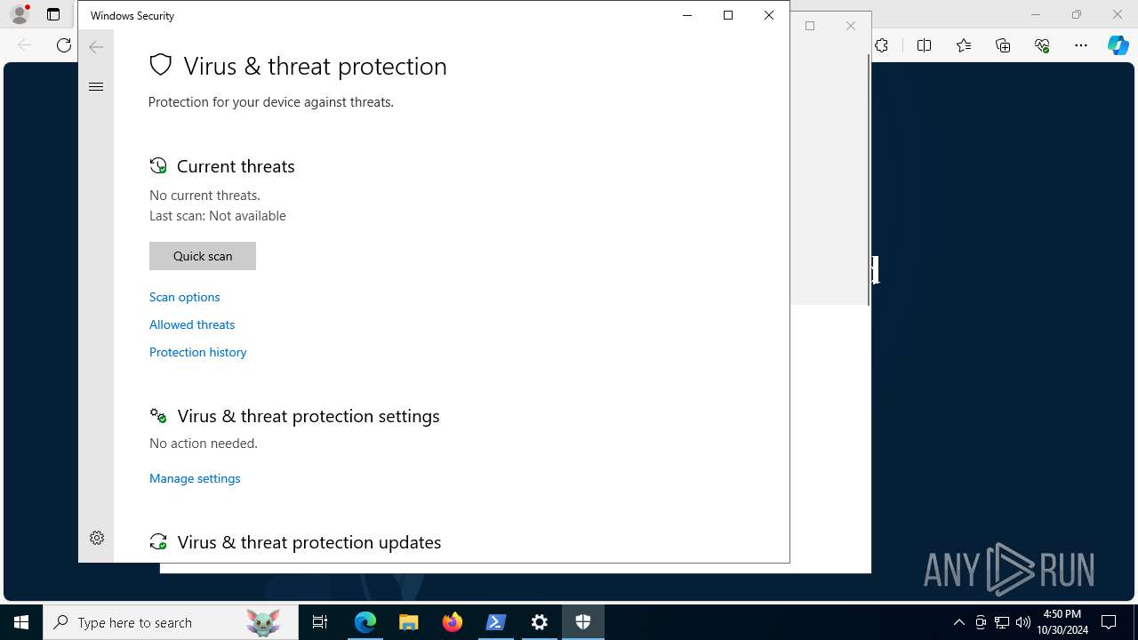
Task: Open Edge extensions puzzle icon
Action: [x=882, y=45]
